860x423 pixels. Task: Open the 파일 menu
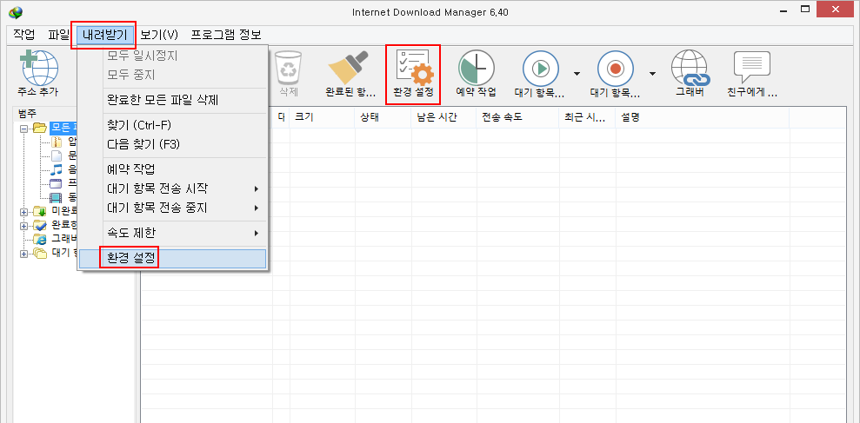[x=58, y=35]
